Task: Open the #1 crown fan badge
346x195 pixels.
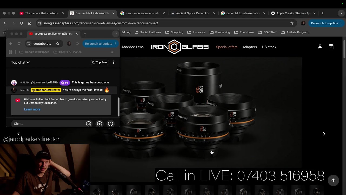Action: coord(65,83)
